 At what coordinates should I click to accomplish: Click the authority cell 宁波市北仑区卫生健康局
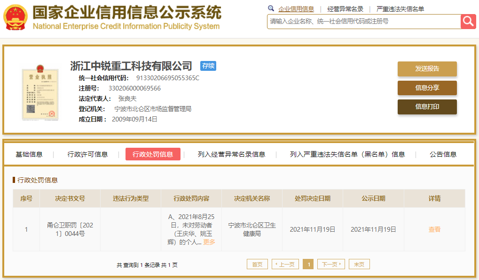[252, 229]
